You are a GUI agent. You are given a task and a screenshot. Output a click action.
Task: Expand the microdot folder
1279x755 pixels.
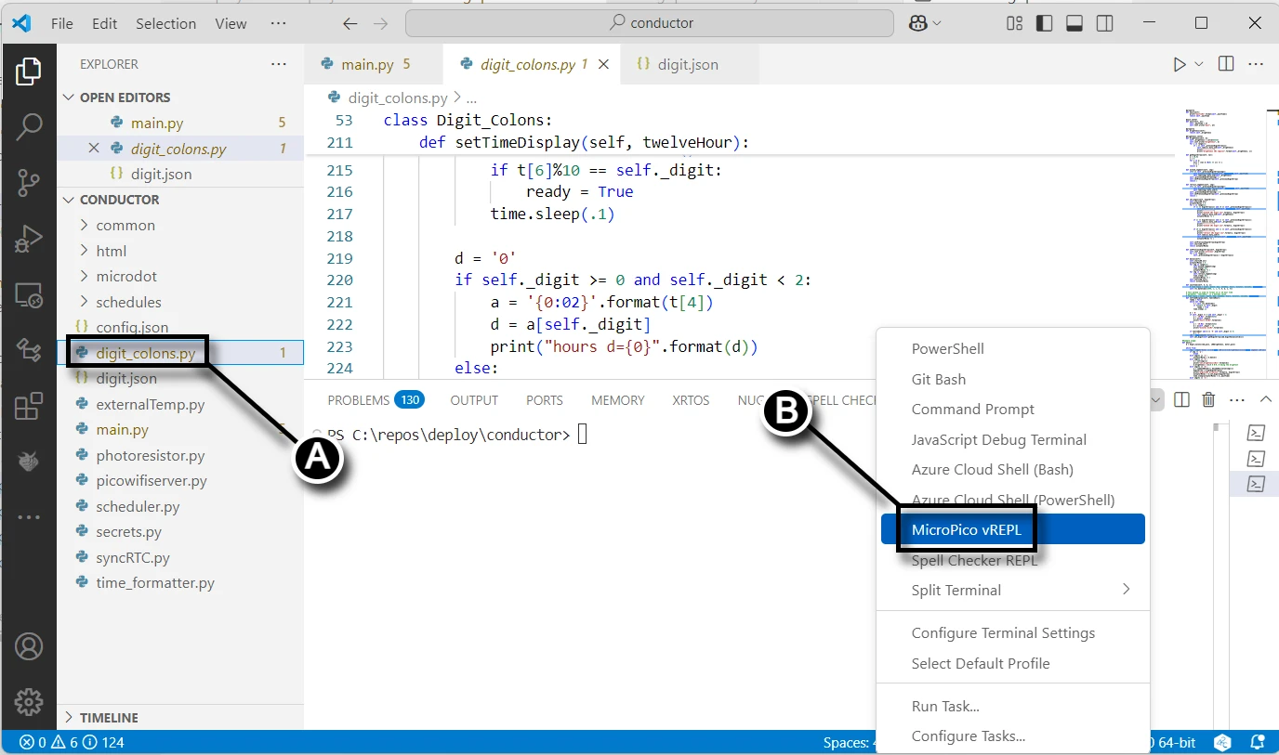pyautogui.click(x=126, y=276)
